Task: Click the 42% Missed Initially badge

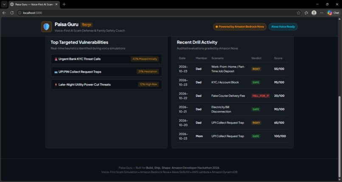Action: (x=145, y=59)
